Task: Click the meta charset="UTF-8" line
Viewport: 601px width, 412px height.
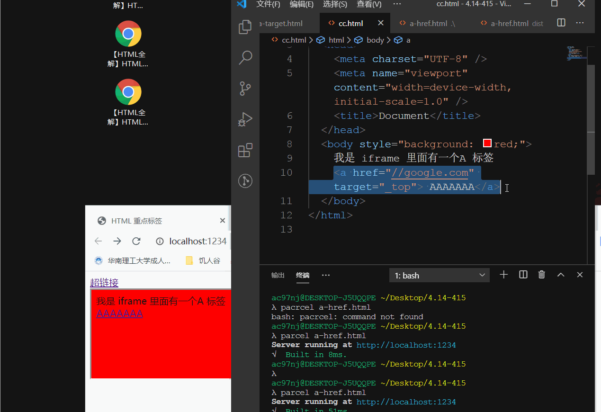Action: (410, 59)
